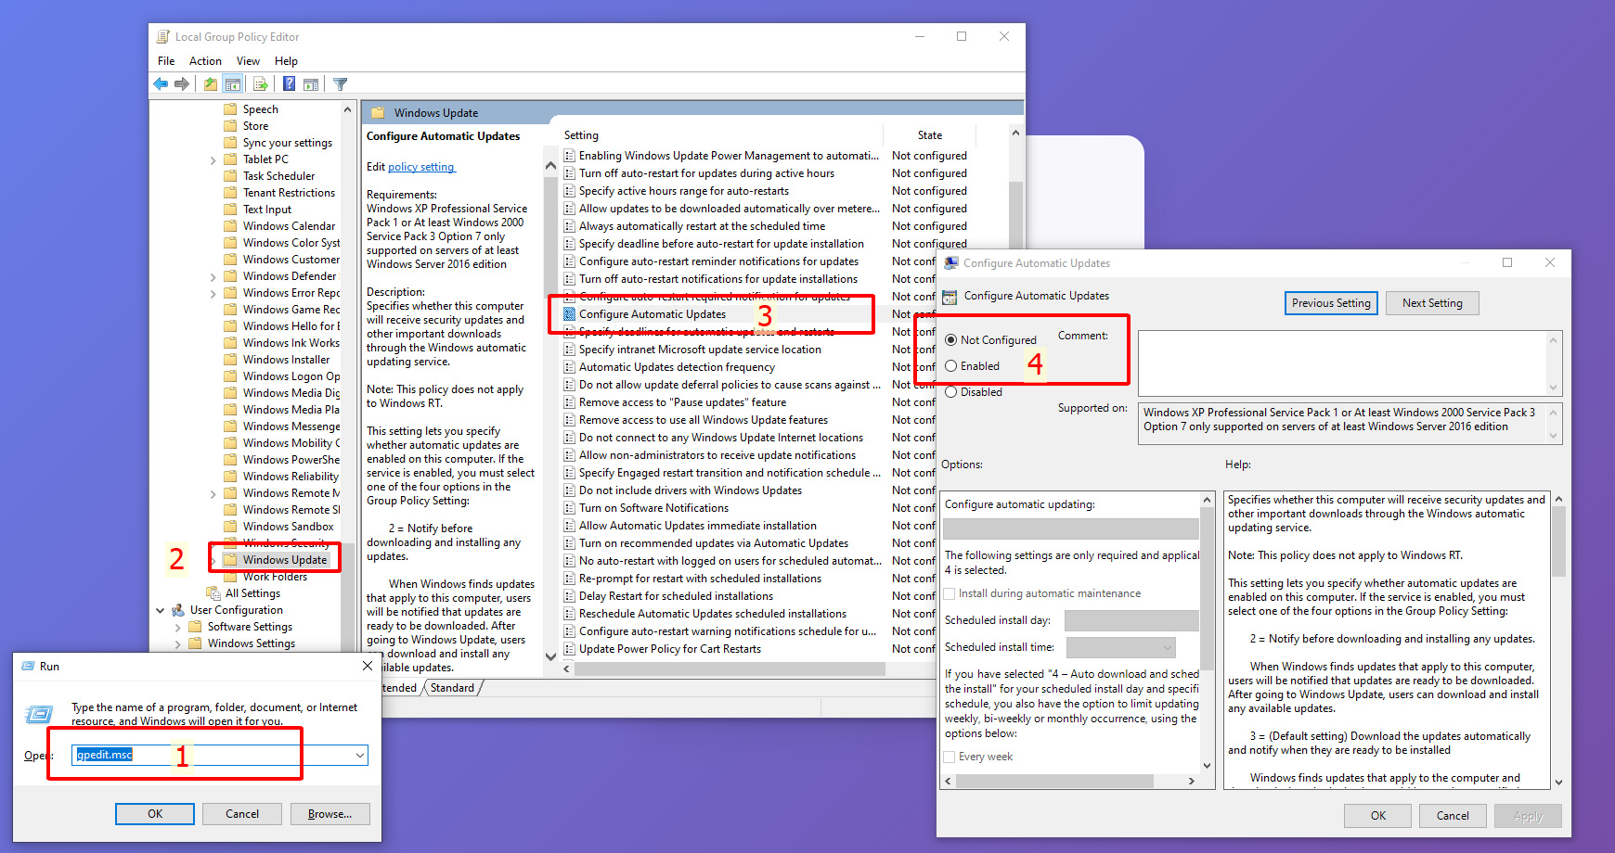Click the Up One Level toolbar icon
The height and width of the screenshot is (853, 1615).
[211, 84]
